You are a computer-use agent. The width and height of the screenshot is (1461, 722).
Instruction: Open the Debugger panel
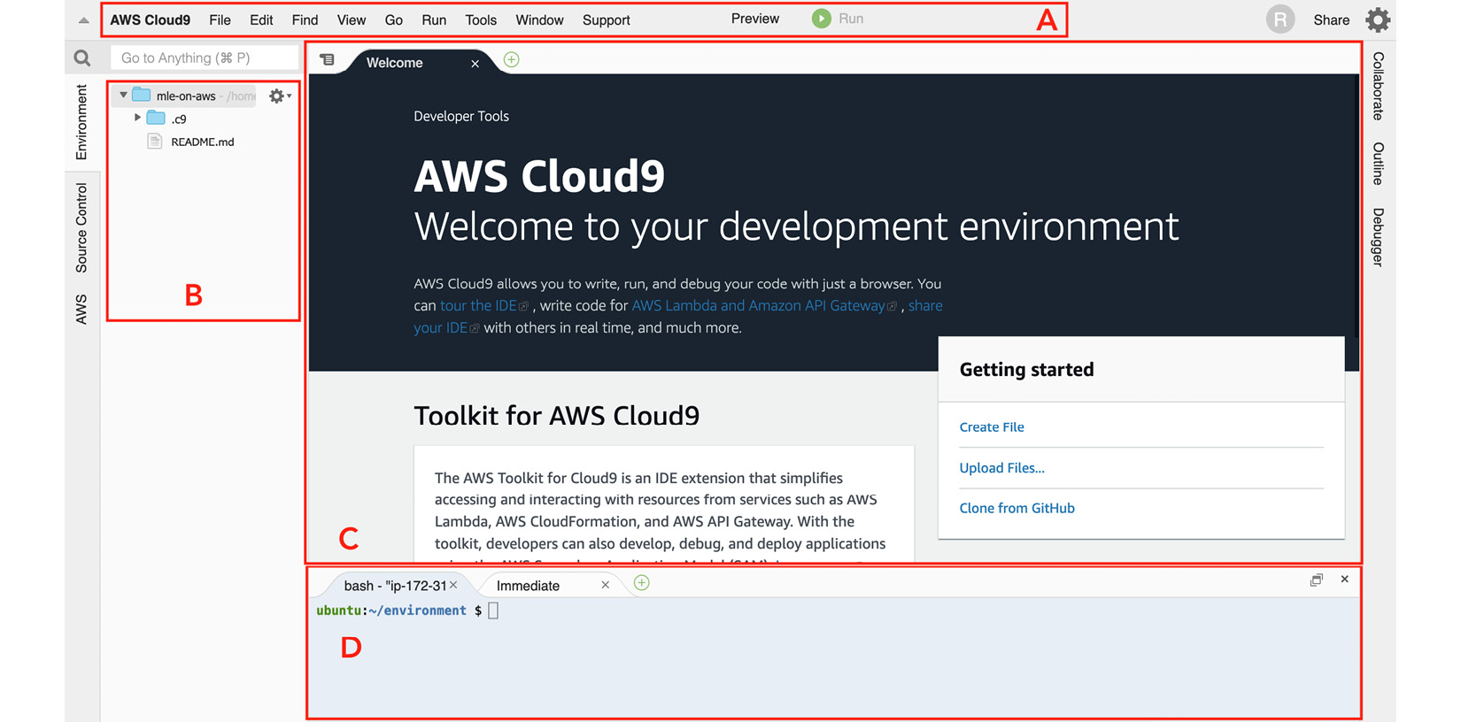(1378, 237)
